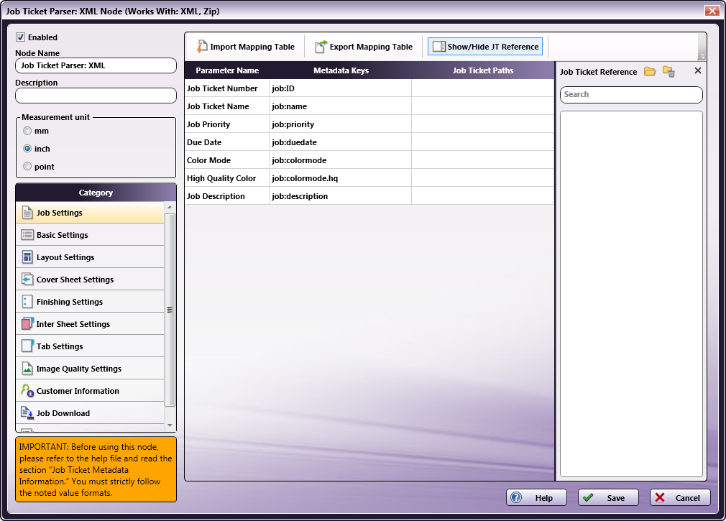Click the Help button
The image size is (726, 521).
pos(536,497)
